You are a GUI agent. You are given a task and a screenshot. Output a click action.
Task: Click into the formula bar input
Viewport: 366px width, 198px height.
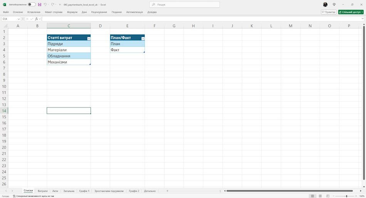coord(201,19)
